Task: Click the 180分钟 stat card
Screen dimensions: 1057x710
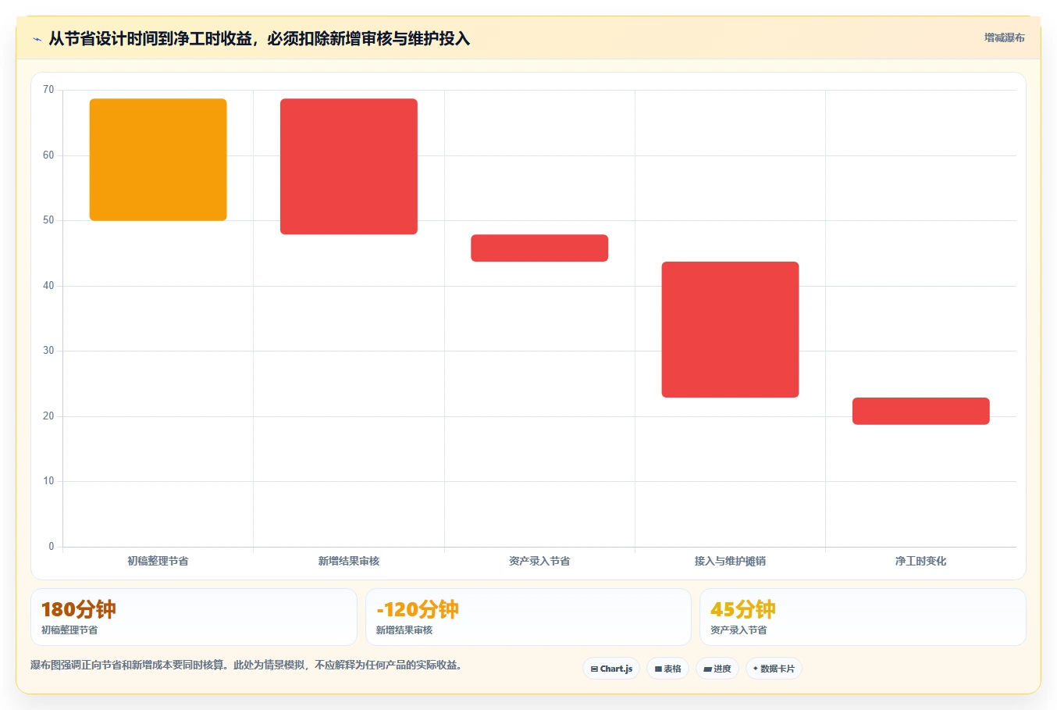Action: [194, 617]
